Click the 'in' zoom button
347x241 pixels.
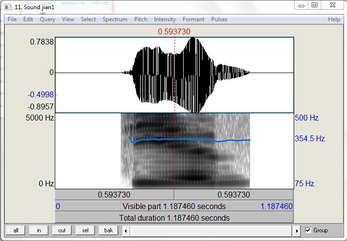(x=39, y=230)
